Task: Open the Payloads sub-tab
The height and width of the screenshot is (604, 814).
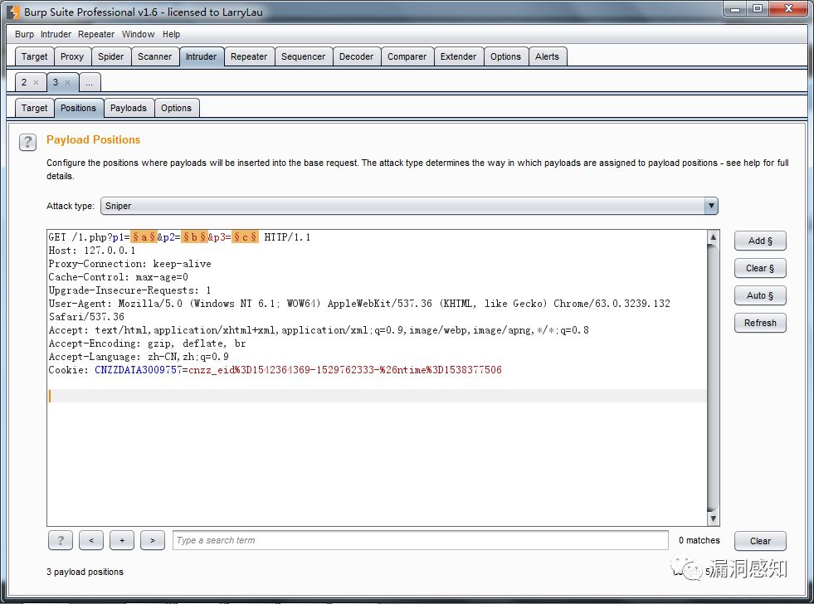Action: click(x=129, y=108)
